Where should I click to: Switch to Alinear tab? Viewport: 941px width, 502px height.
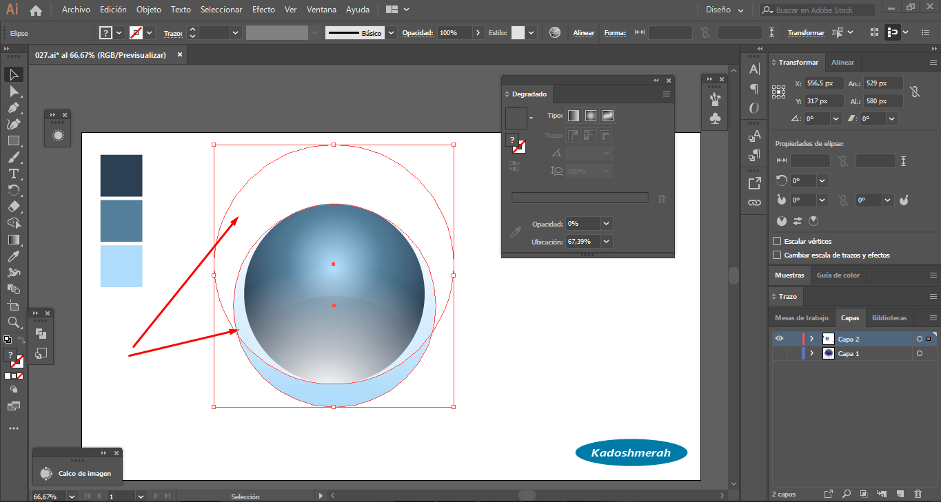(842, 62)
